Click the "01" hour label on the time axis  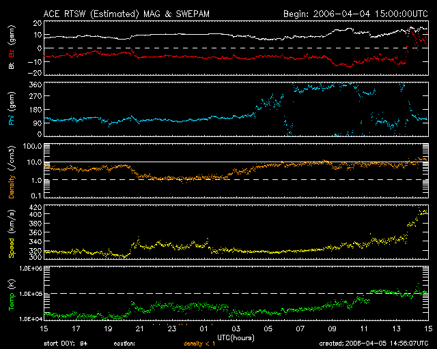tap(203, 329)
